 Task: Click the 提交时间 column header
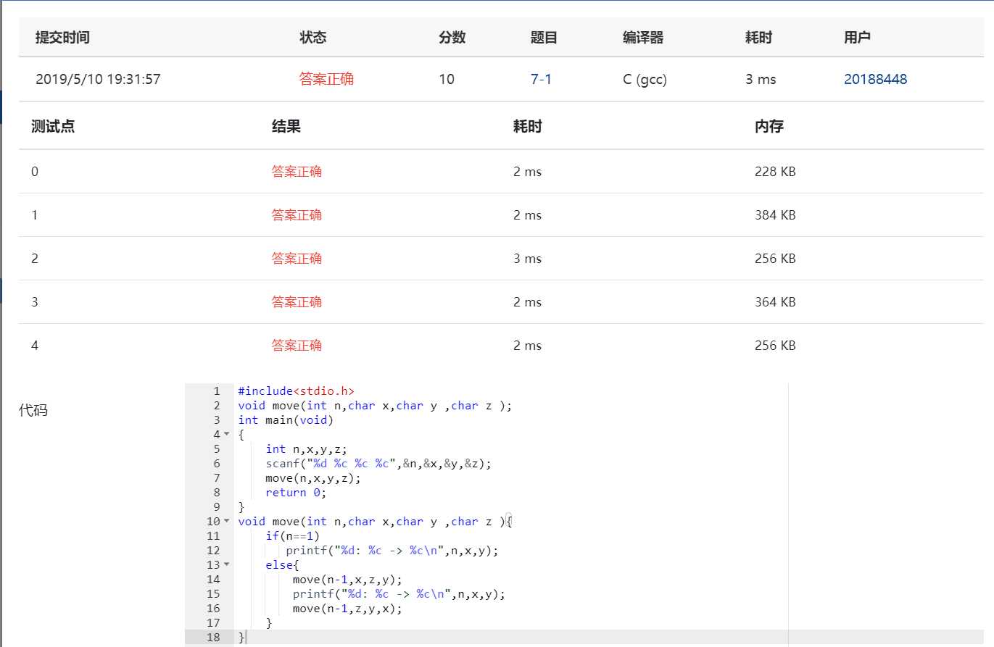pos(62,38)
